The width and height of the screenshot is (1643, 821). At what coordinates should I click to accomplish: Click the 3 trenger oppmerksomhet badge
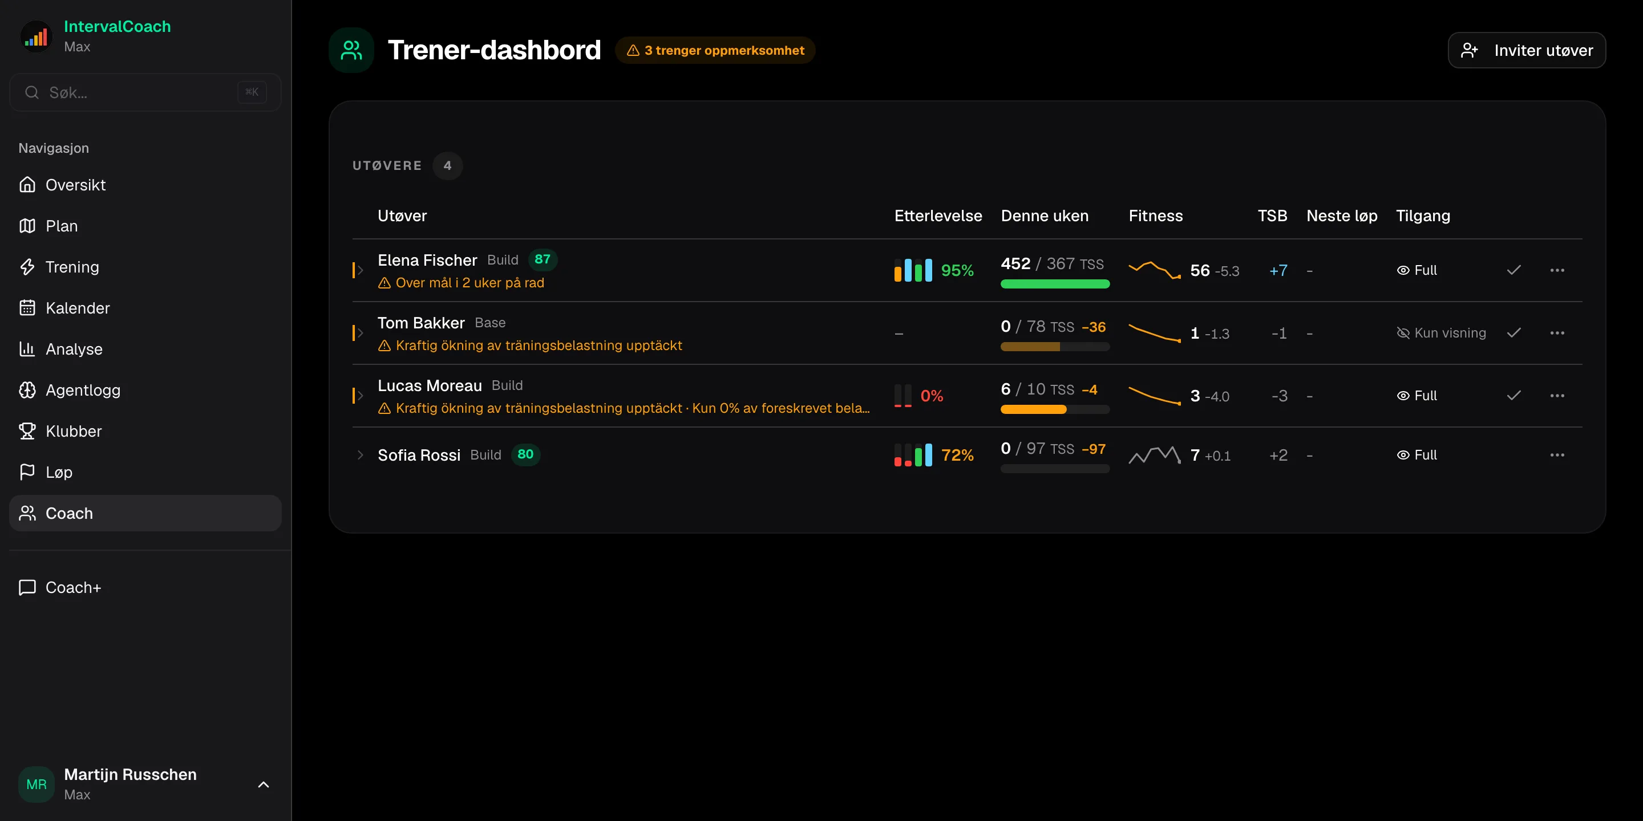click(x=715, y=50)
